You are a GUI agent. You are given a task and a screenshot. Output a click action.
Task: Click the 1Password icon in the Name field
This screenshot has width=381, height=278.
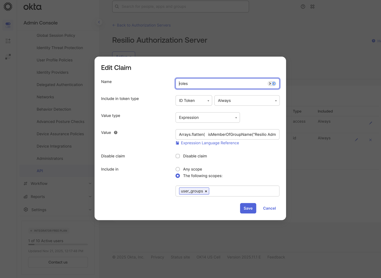point(274,84)
